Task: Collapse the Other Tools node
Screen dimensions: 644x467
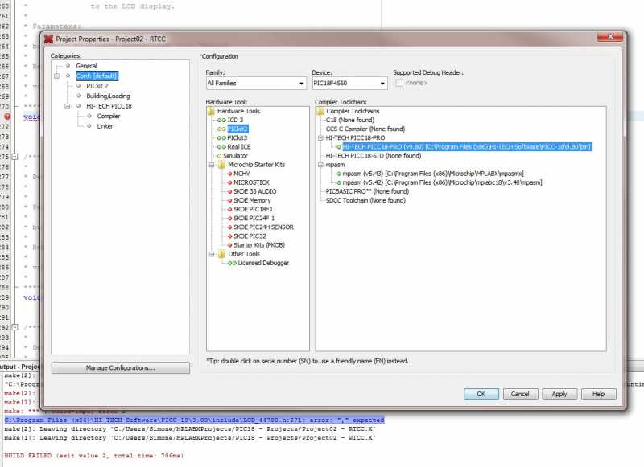Action: pyautogui.click(x=212, y=254)
